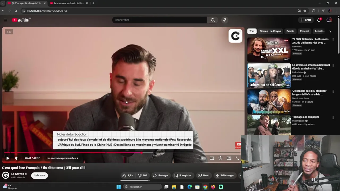Click the youtube.com address bar URL
340x191 pixels.
click(47, 11)
